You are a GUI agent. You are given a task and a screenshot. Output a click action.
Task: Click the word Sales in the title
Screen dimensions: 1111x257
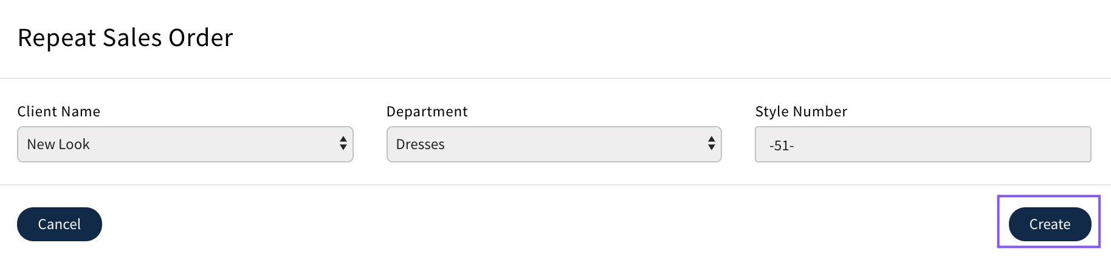(132, 38)
